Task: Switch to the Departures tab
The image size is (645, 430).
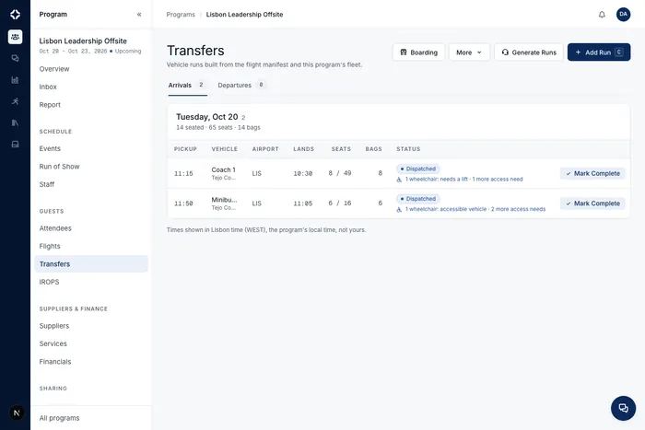Action: coord(241,85)
